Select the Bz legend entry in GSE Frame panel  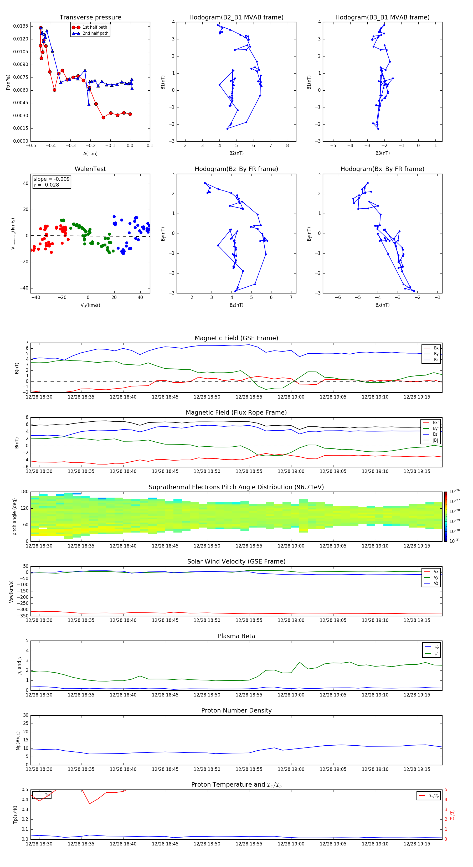pyautogui.click(x=431, y=360)
